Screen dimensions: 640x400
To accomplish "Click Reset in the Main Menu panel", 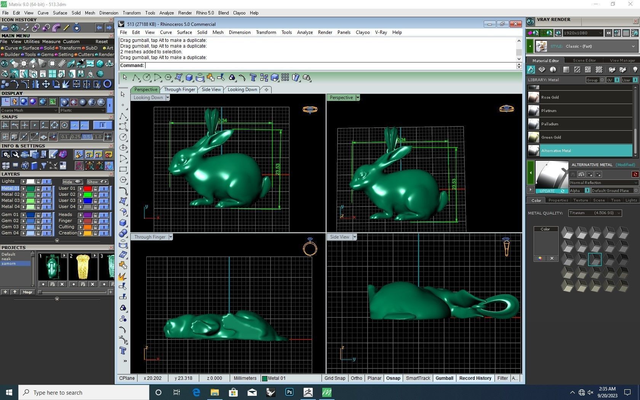I will pyautogui.click(x=102, y=42).
